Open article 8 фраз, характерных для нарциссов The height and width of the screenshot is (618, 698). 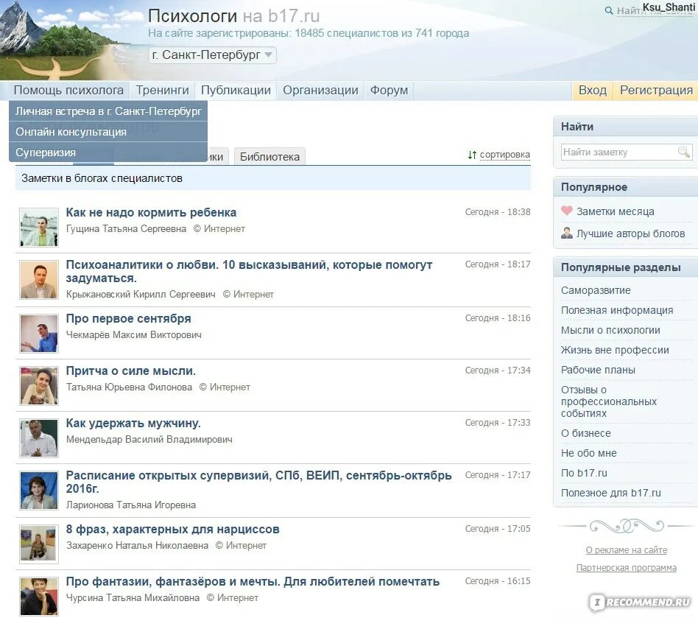[x=173, y=530]
